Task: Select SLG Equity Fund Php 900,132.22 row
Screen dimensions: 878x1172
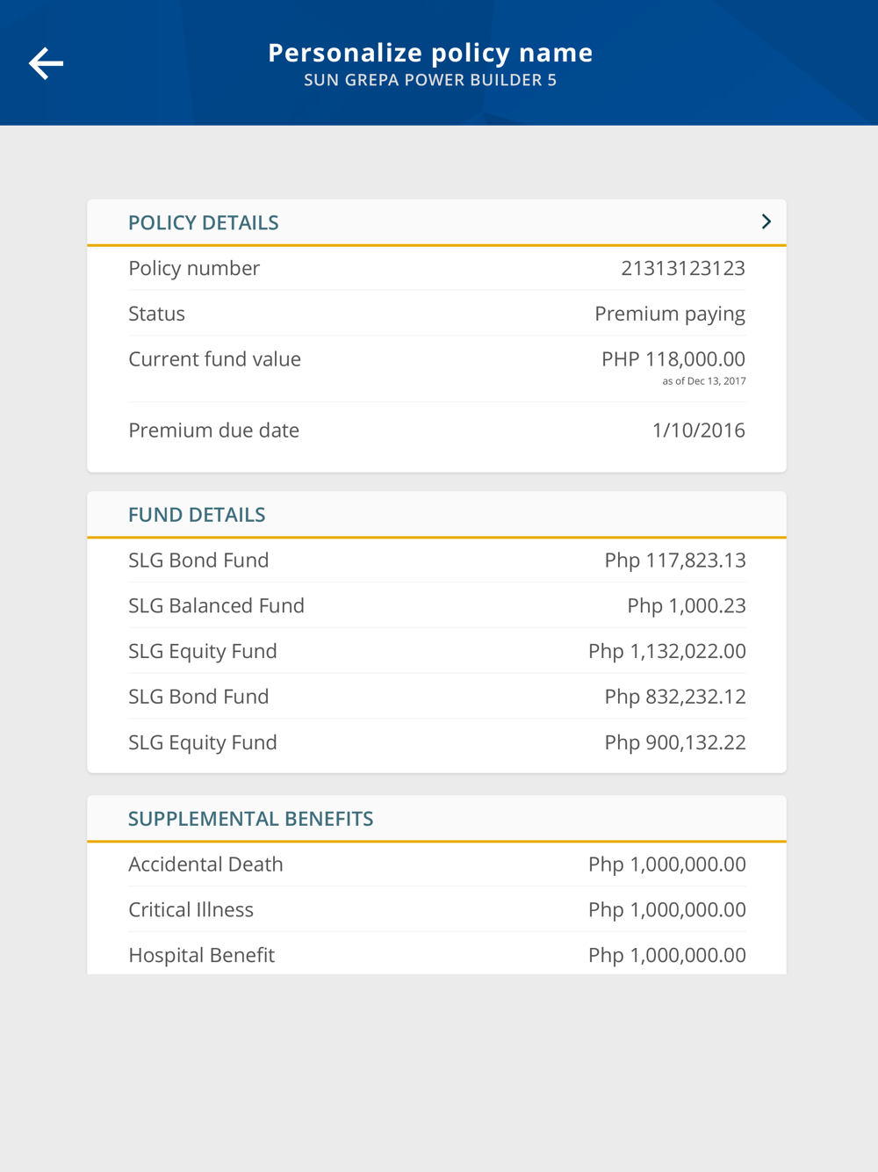Action: 436,742
